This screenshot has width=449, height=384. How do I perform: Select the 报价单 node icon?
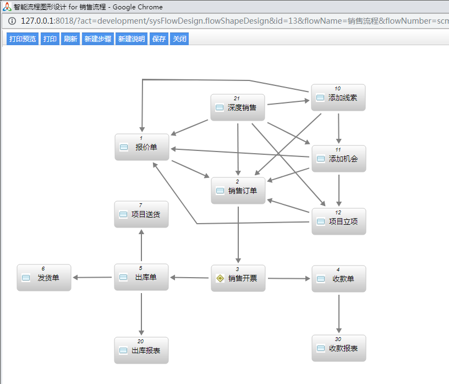pyautogui.click(x=124, y=147)
